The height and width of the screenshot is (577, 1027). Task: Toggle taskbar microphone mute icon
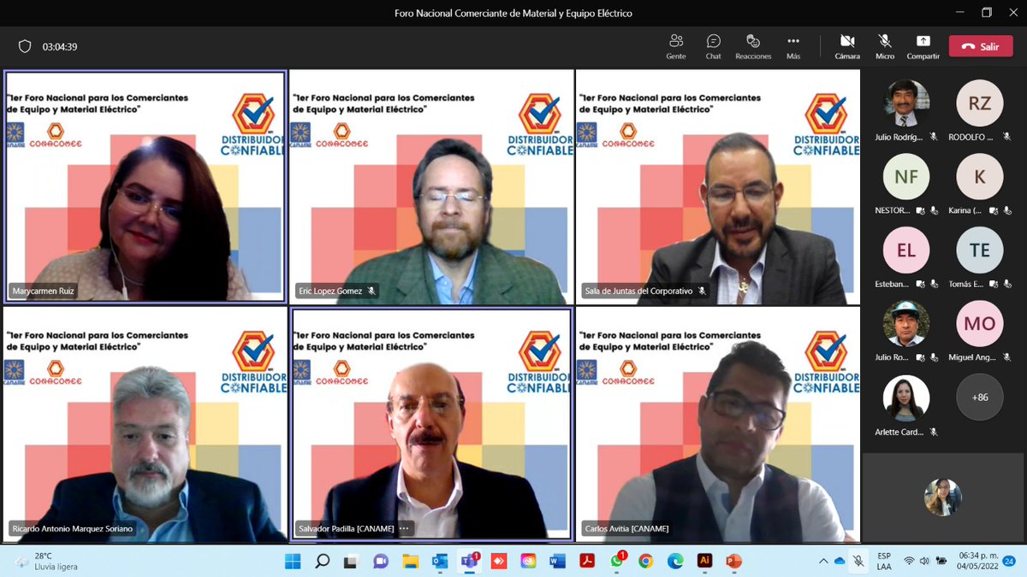(858, 561)
